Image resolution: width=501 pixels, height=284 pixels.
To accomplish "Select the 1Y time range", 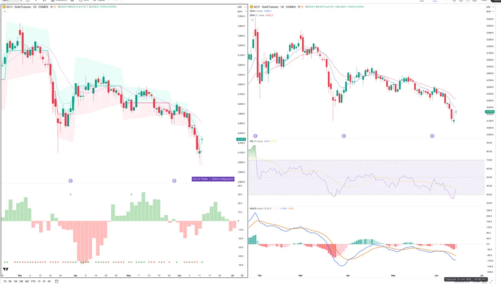I will [39, 281].
